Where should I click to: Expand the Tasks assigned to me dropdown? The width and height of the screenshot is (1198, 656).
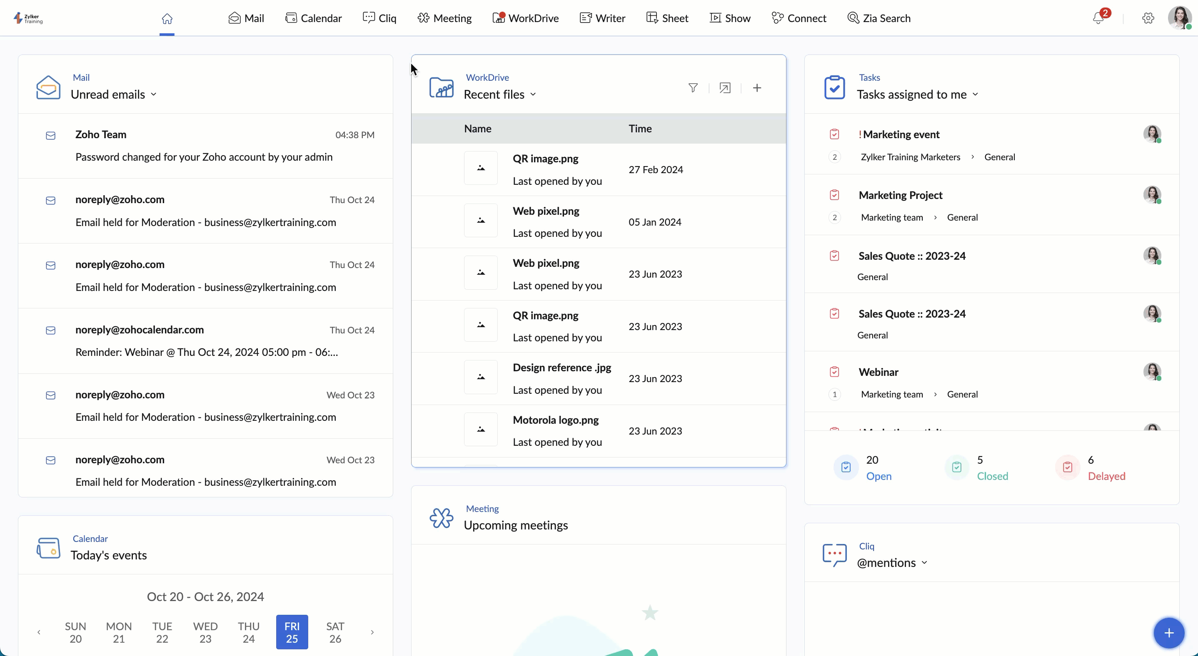975,94
